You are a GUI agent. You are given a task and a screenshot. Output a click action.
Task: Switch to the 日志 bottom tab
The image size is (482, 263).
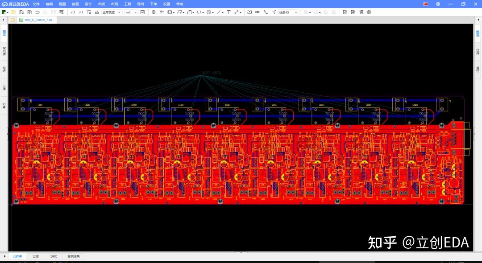pos(36,256)
